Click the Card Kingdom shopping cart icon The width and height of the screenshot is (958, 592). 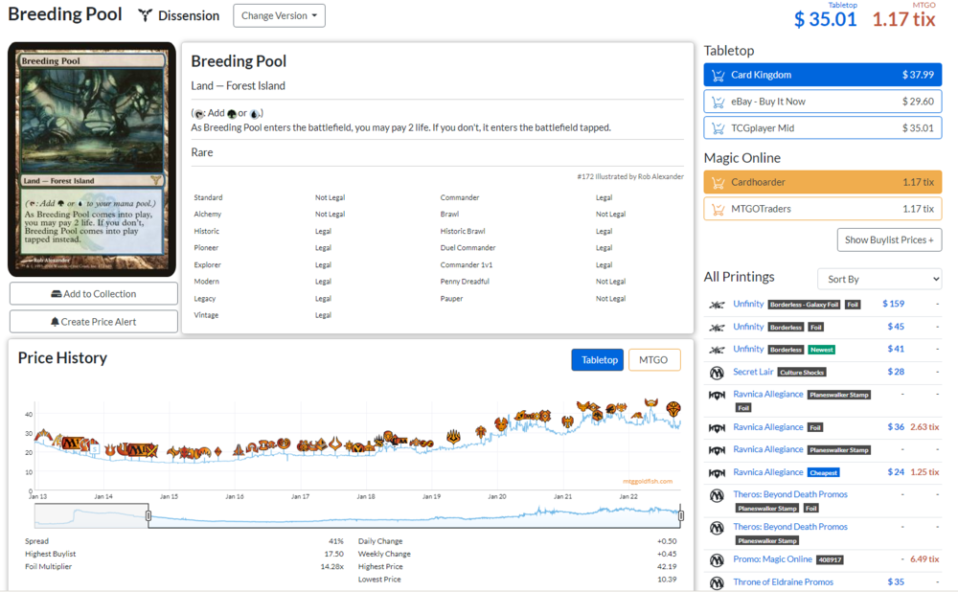[718, 75]
